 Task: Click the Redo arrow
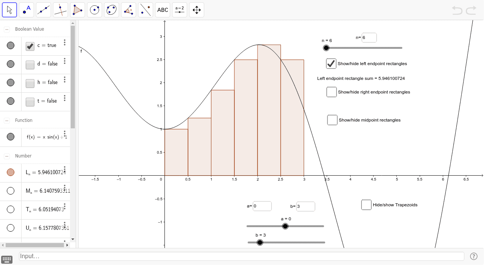pos(471,10)
